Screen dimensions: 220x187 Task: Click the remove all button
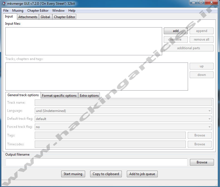click(201, 39)
